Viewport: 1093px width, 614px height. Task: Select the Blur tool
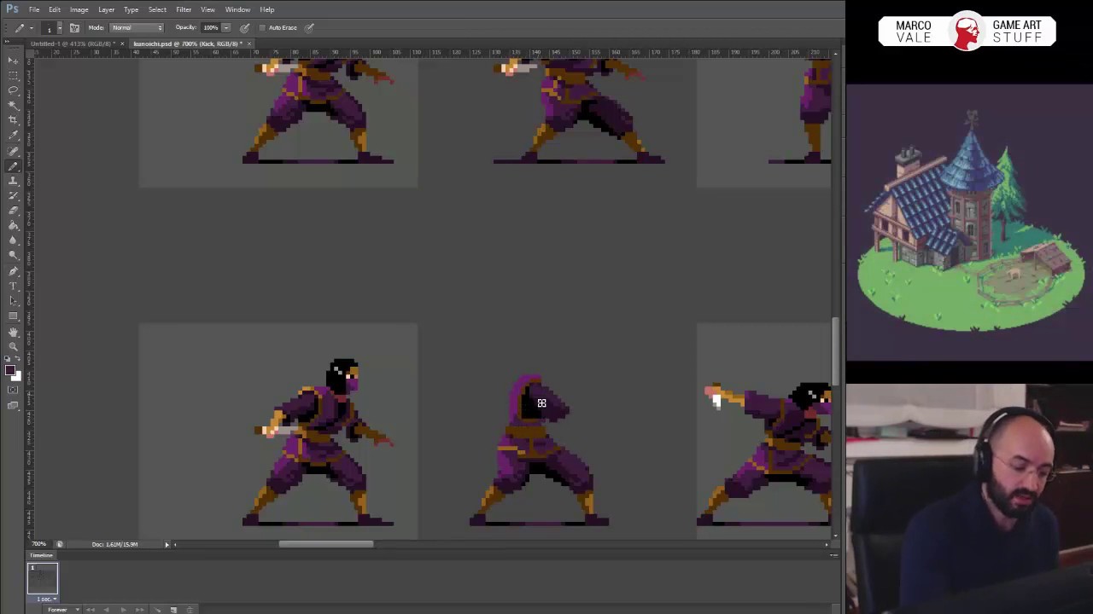click(x=13, y=240)
